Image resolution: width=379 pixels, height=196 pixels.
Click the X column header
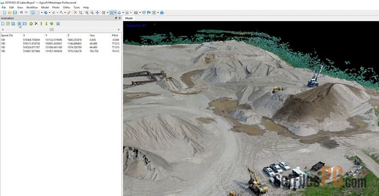24,35
